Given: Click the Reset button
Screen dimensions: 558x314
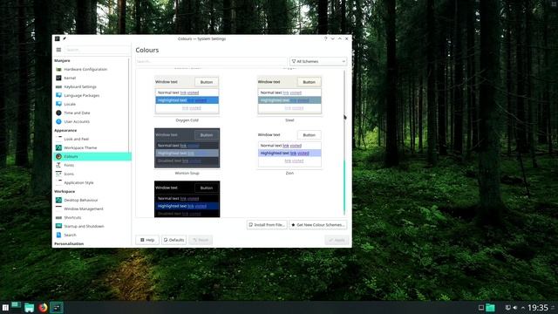Looking at the screenshot, I should [201, 240].
